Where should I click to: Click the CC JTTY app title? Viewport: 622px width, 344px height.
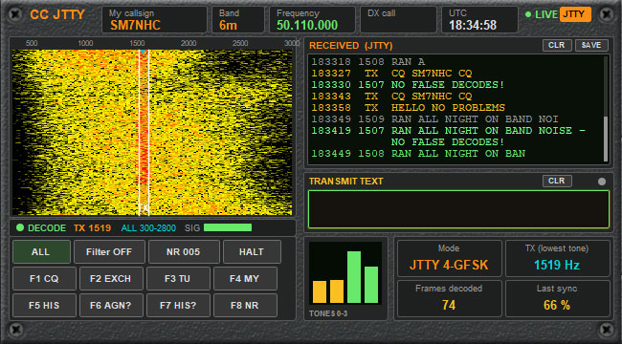(57, 14)
